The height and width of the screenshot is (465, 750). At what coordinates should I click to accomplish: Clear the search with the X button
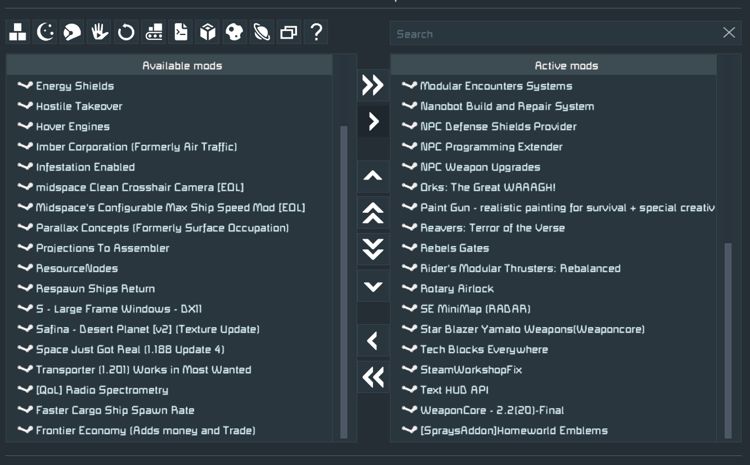(x=729, y=33)
